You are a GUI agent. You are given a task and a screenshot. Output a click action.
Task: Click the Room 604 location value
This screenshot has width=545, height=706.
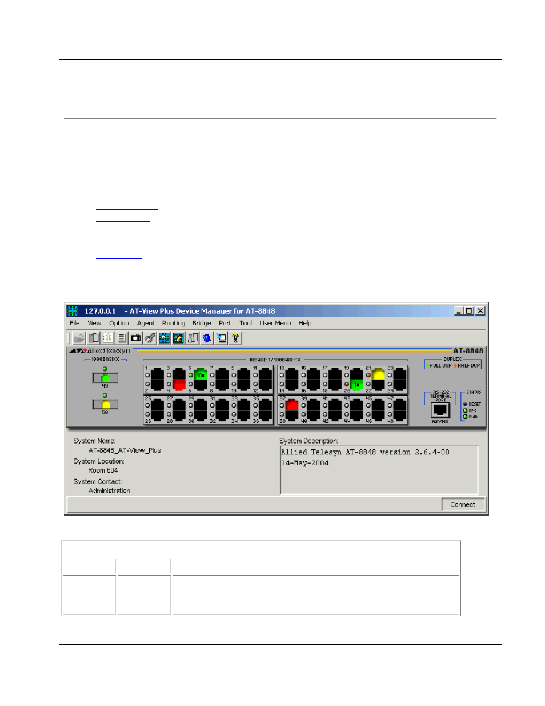click(x=103, y=470)
